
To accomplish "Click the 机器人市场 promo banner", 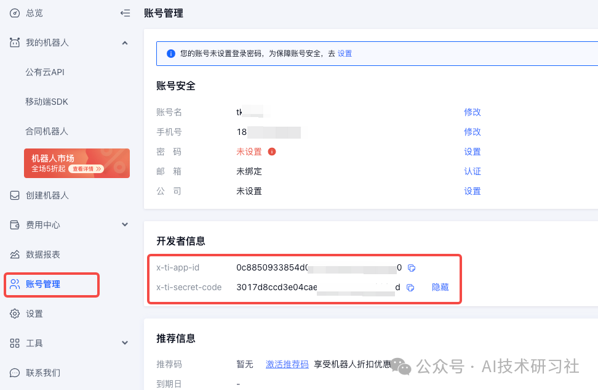I will [x=77, y=163].
